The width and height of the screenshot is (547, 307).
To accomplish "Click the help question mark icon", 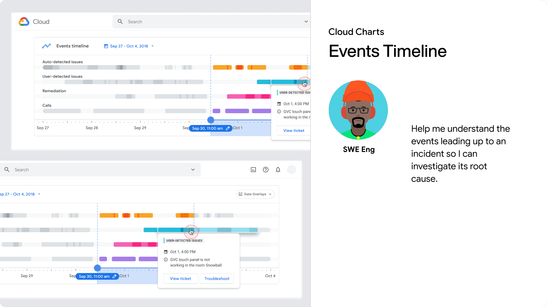I will pyautogui.click(x=266, y=170).
